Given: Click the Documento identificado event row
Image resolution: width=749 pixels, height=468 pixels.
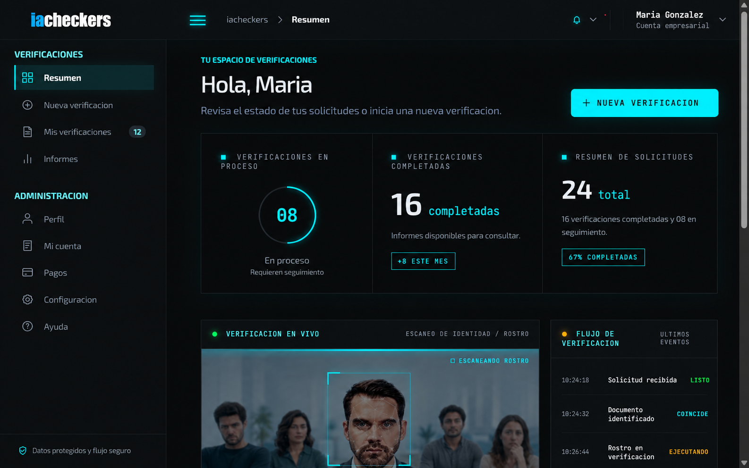Looking at the screenshot, I should tap(635, 414).
